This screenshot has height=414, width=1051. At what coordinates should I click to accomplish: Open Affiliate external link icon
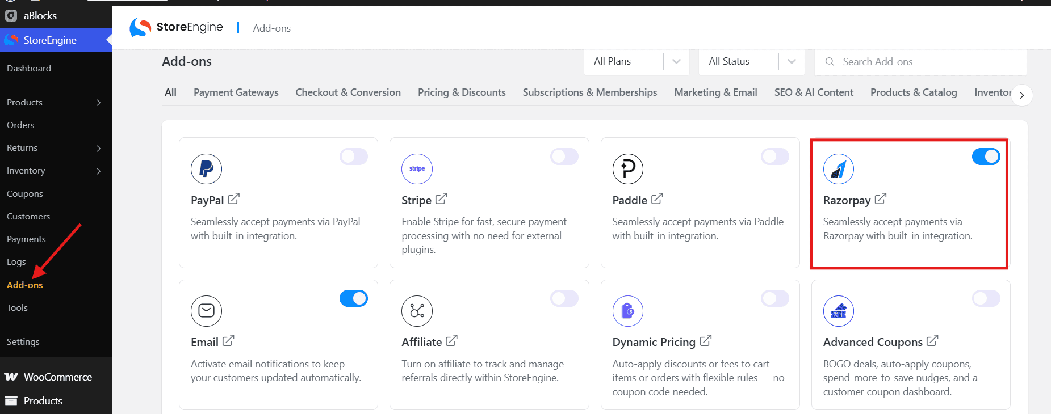tap(451, 341)
